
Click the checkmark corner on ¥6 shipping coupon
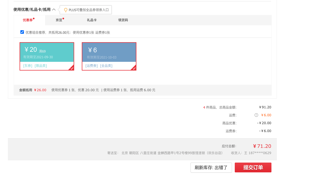point(134,68)
